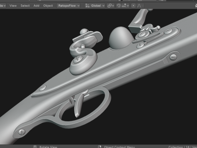Open the Add menu
This screenshot has width=197, height=148.
[x=37, y=6]
